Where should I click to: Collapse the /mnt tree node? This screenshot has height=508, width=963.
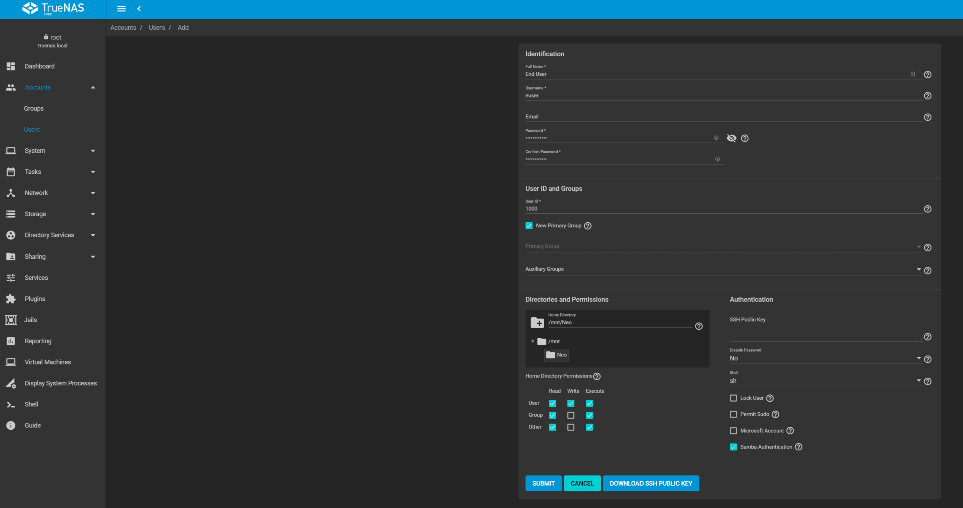(x=533, y=341)
